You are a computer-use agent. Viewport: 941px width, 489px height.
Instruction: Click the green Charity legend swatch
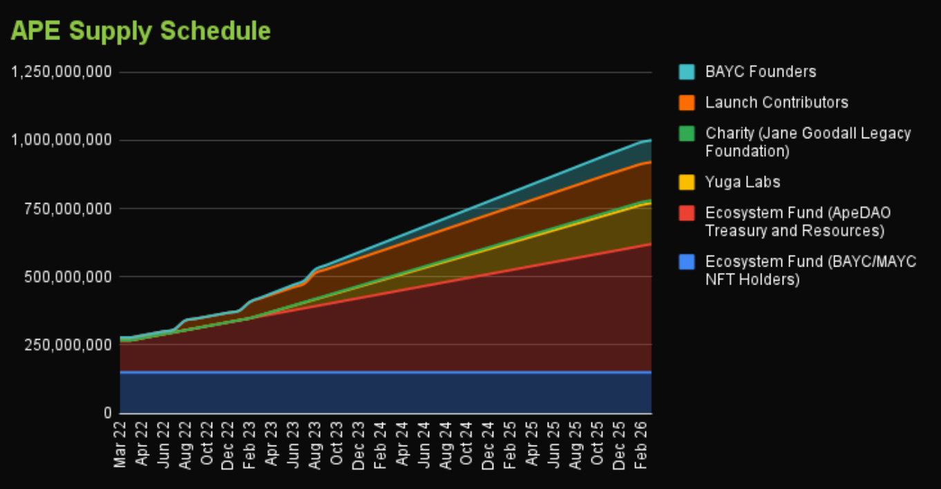coord(686,133)
